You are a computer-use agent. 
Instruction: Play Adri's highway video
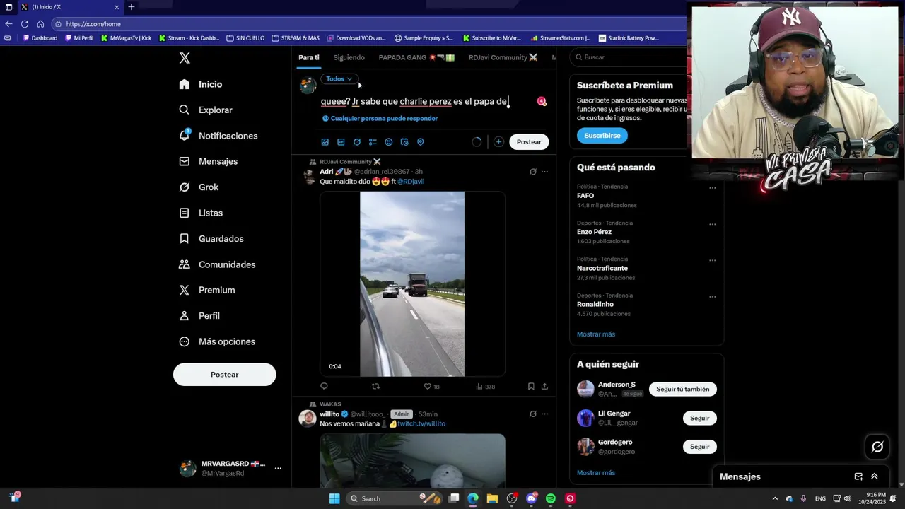coord(412,283)
